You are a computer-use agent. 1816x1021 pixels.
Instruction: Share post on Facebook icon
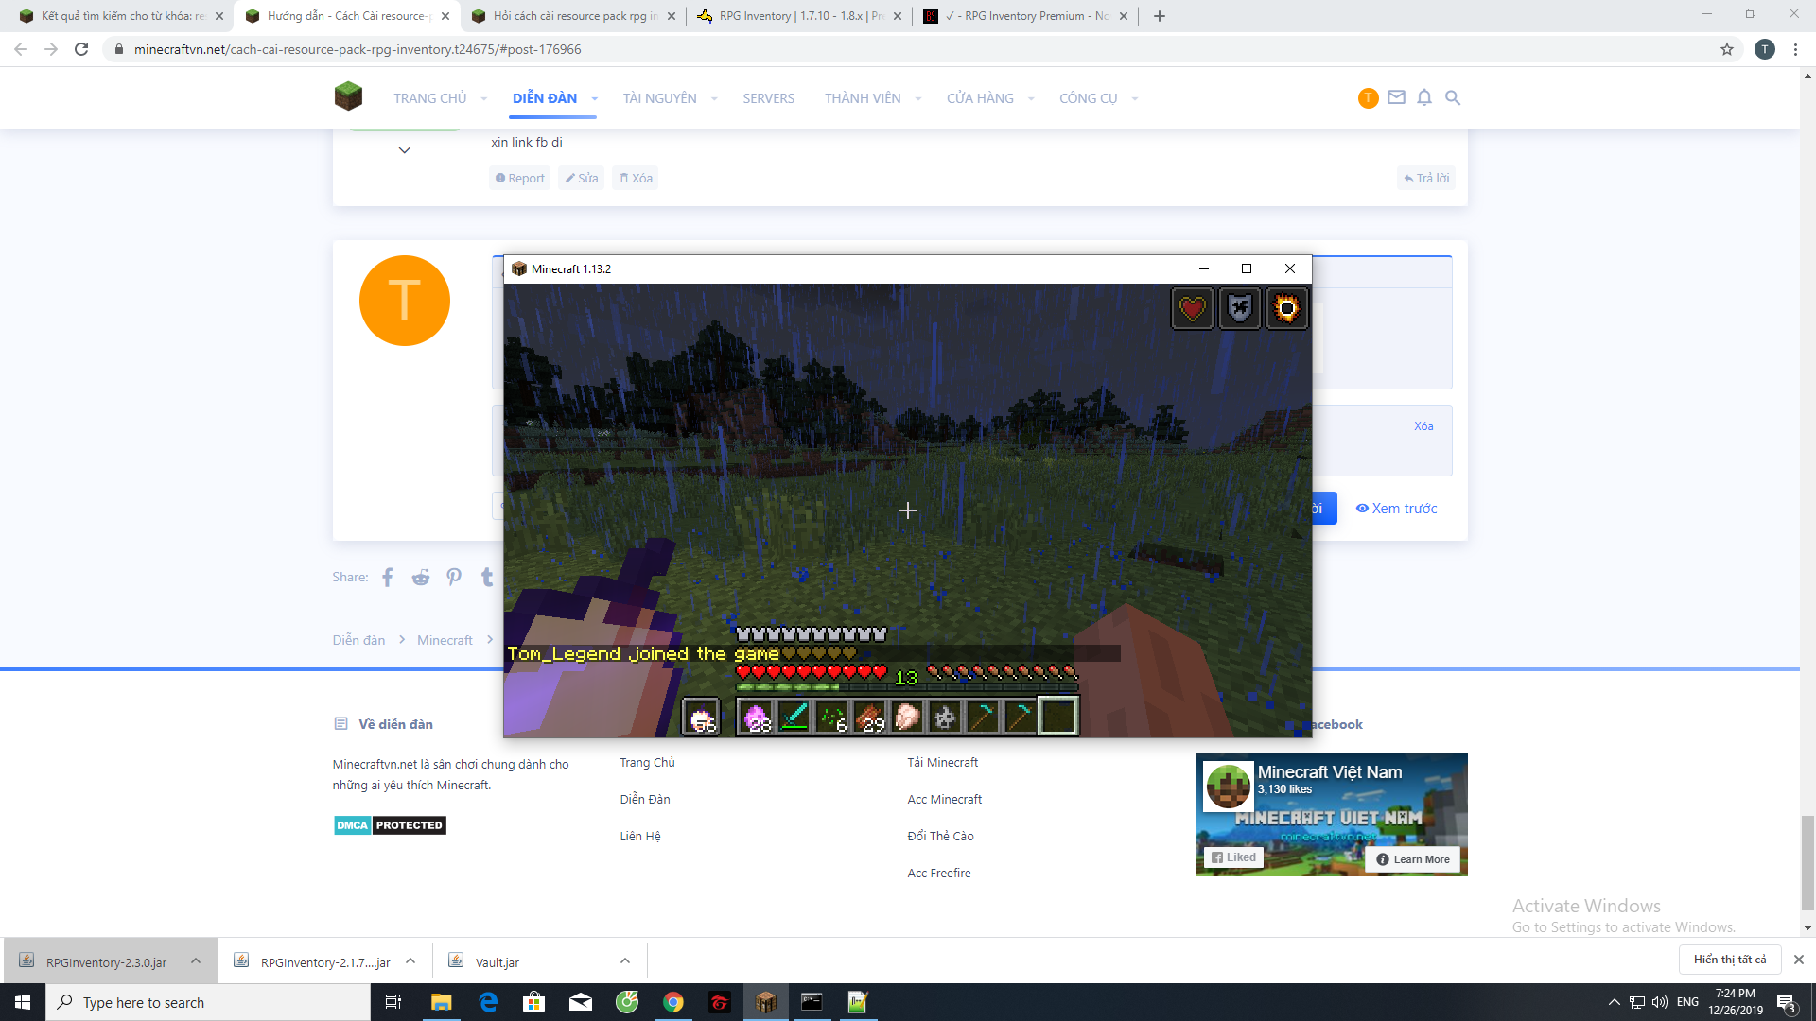pos(388,578)
